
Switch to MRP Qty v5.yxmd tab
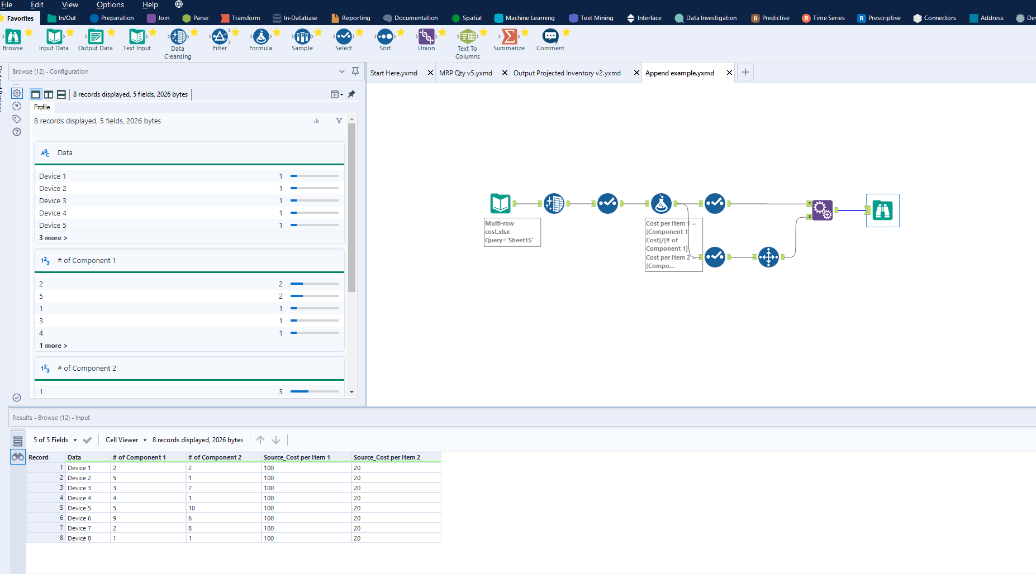[465, 73]
